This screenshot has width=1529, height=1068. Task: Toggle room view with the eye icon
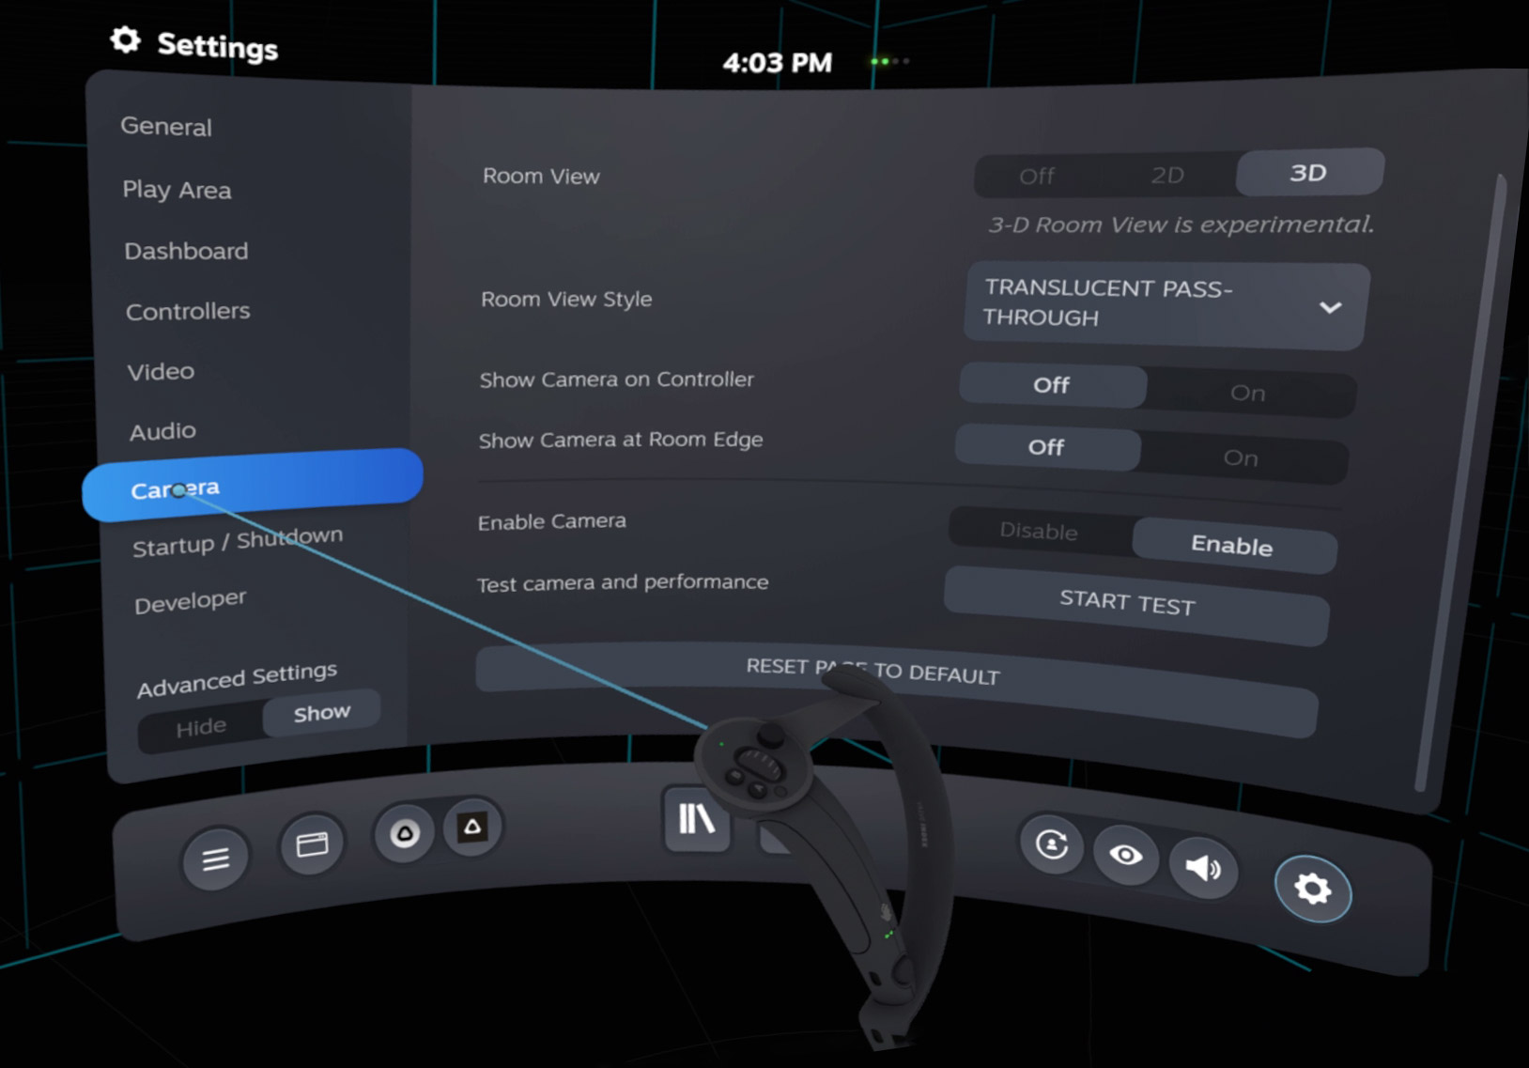1125,855
